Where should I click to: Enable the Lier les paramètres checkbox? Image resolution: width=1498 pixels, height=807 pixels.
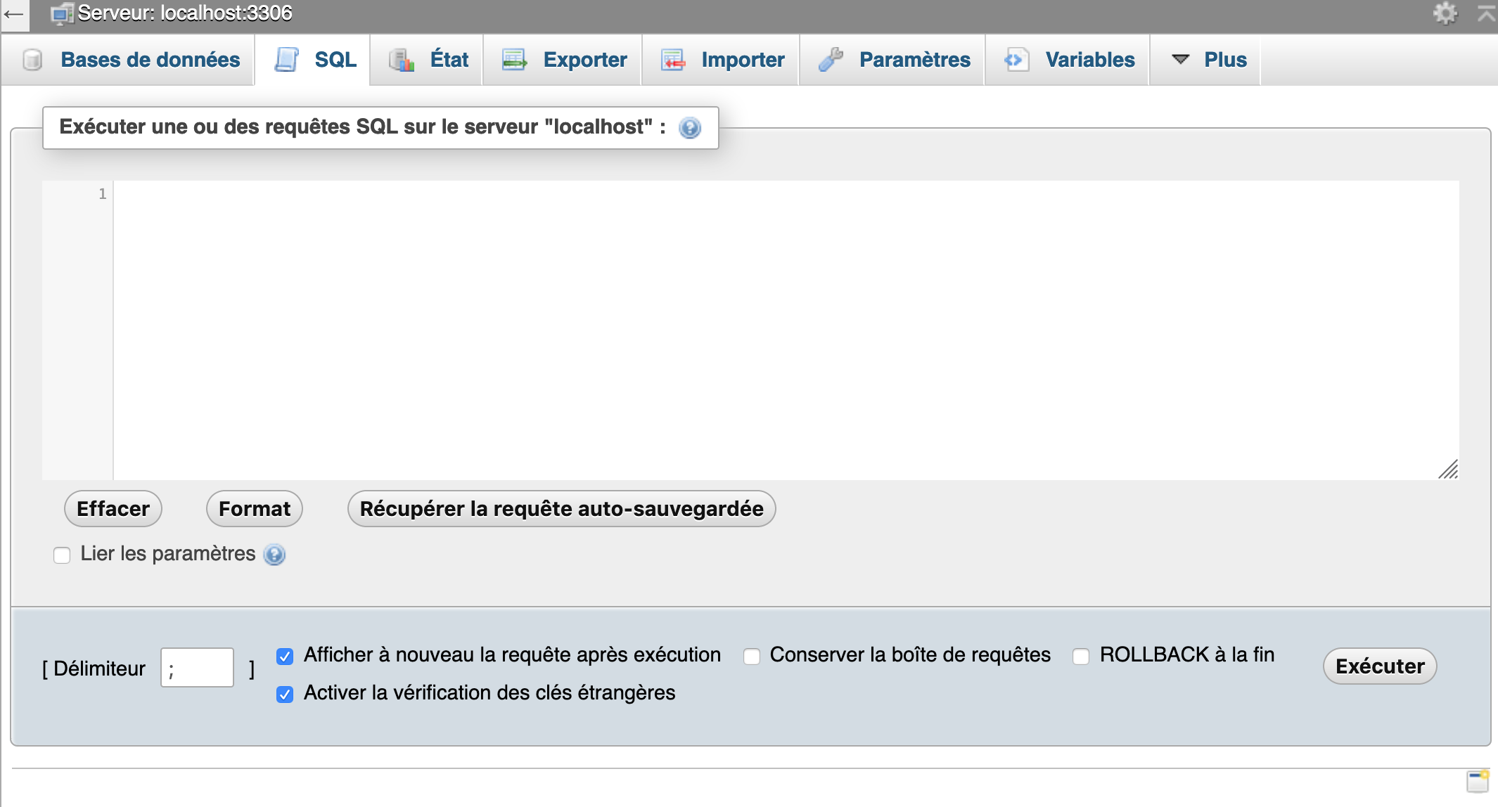point(62,555)
